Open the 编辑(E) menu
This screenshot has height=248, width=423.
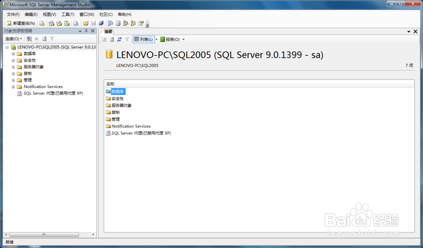click(x=31, y=14)
